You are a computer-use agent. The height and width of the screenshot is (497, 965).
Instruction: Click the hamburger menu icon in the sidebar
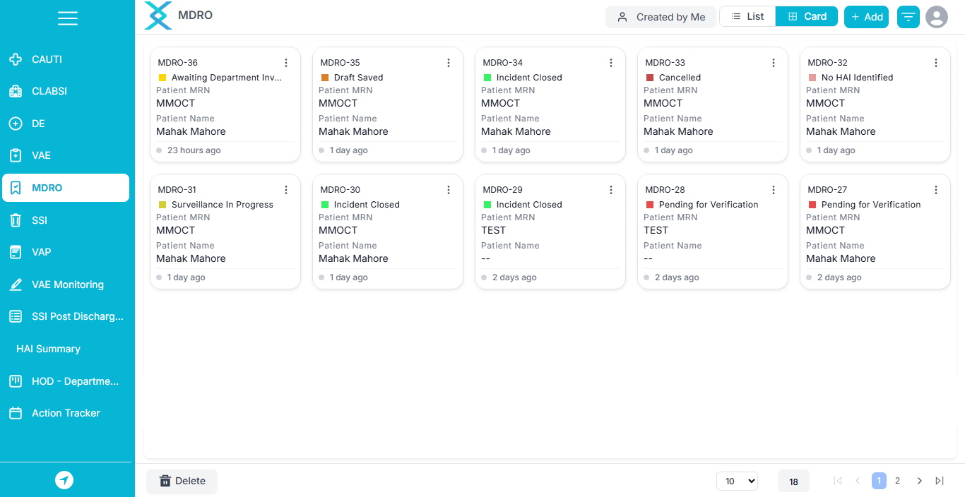click(x=68, y=18)
